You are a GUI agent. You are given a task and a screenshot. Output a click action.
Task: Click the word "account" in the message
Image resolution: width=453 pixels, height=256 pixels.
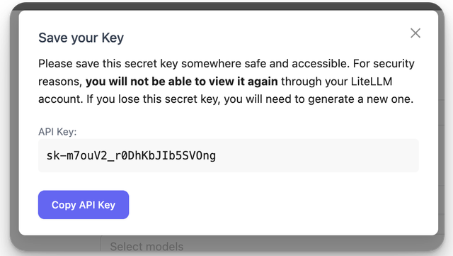click(x=59, y=99)
